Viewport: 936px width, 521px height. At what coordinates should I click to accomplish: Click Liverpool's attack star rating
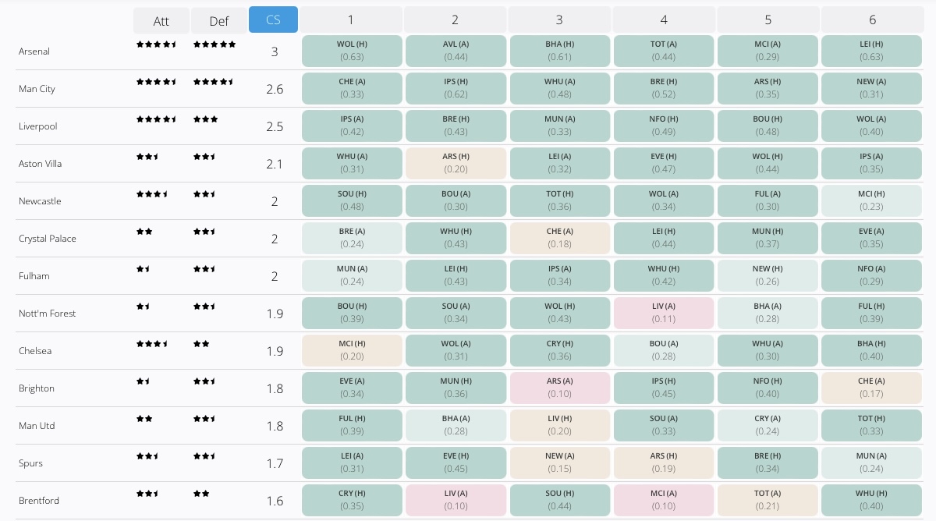pos(157,119)
